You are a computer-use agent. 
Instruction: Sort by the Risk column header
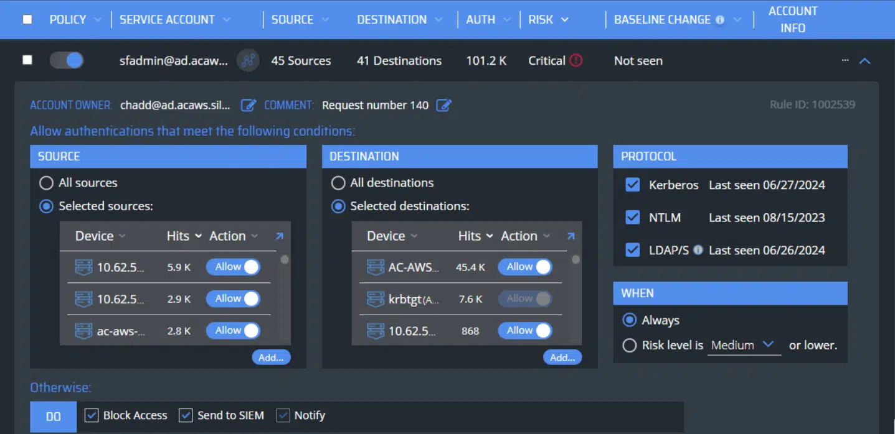click(548, 20)
